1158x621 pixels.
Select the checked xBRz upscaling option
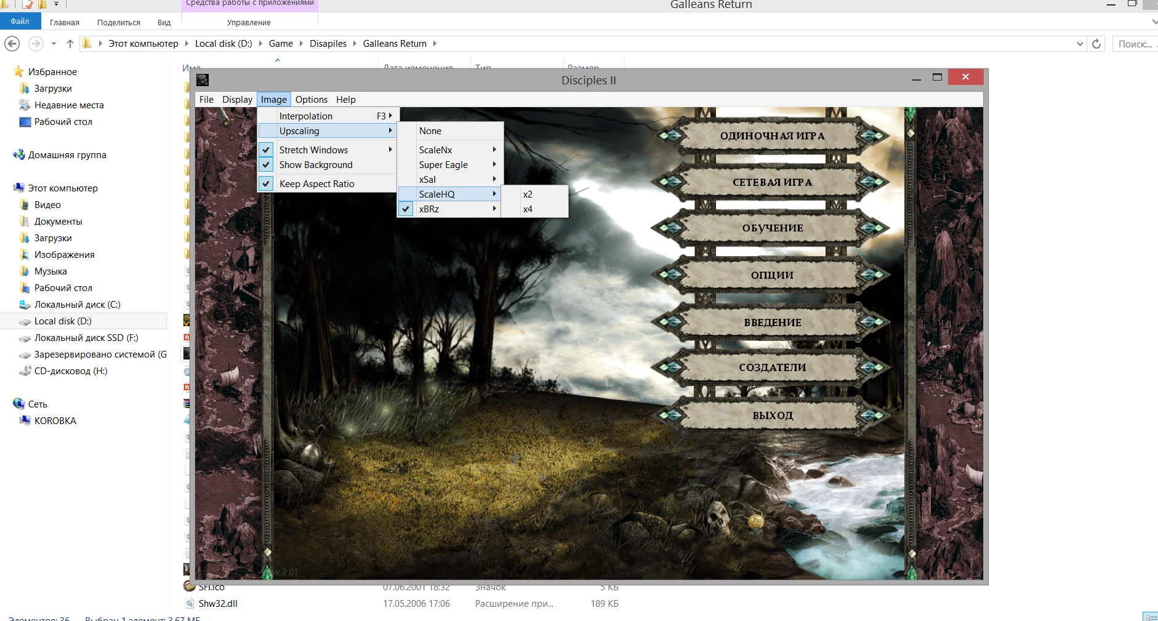coord(450,209)
